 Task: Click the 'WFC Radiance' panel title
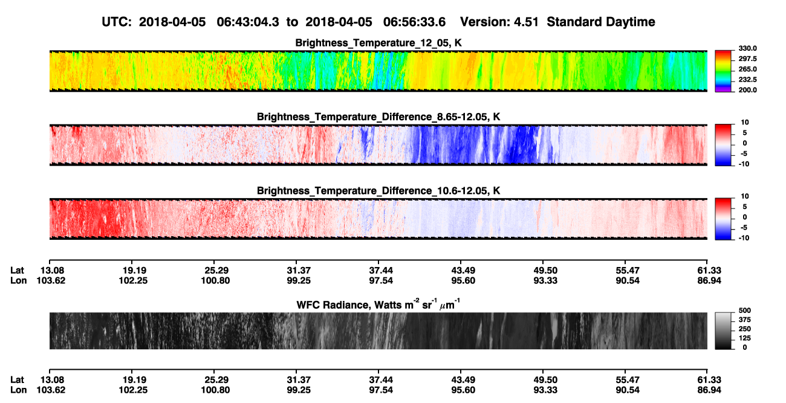pyautogui.click(x=378, y=305)
